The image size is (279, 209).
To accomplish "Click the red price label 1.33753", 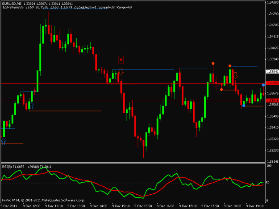I will pyautogui.click(x=272, y=83).
